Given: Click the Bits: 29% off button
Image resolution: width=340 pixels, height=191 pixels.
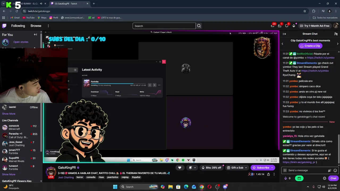Looking at the screenshot, I should pyautogui.click(x=211, y=168).
